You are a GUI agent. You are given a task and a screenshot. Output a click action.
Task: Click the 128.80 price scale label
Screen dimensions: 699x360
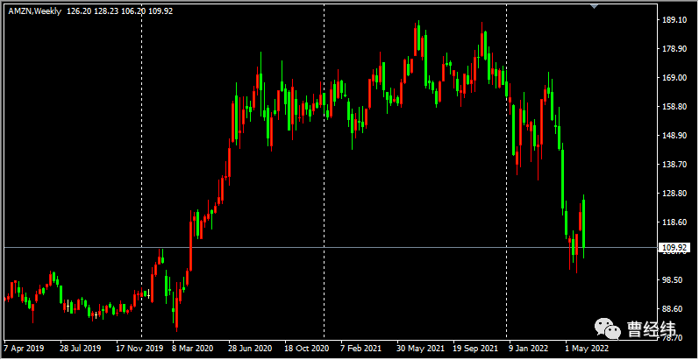(x=676, y=194)
